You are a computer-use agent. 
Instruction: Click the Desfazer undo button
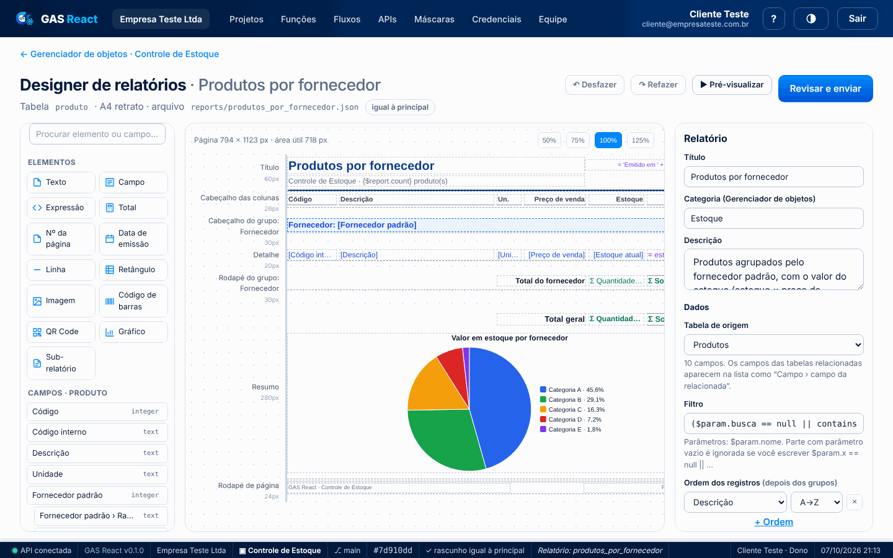[594, 85]
